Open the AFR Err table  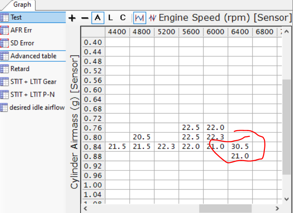(33, 30)
